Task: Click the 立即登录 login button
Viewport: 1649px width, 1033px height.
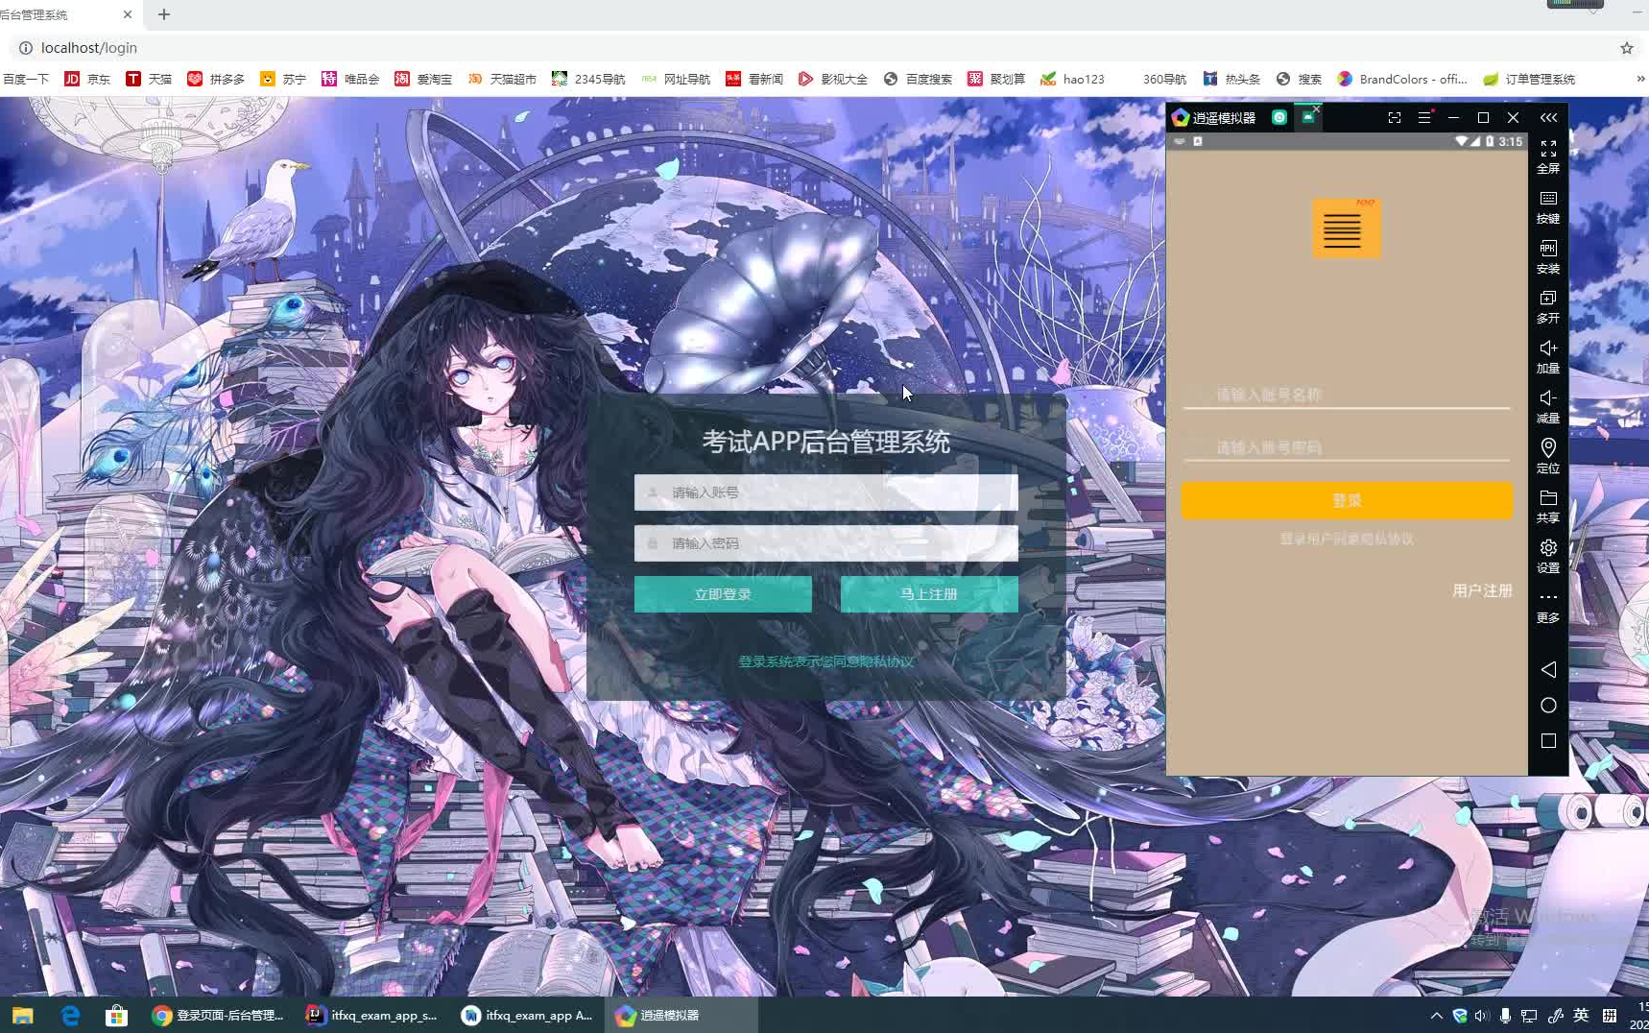Action: pyautogui.click(x=722, y=593)
